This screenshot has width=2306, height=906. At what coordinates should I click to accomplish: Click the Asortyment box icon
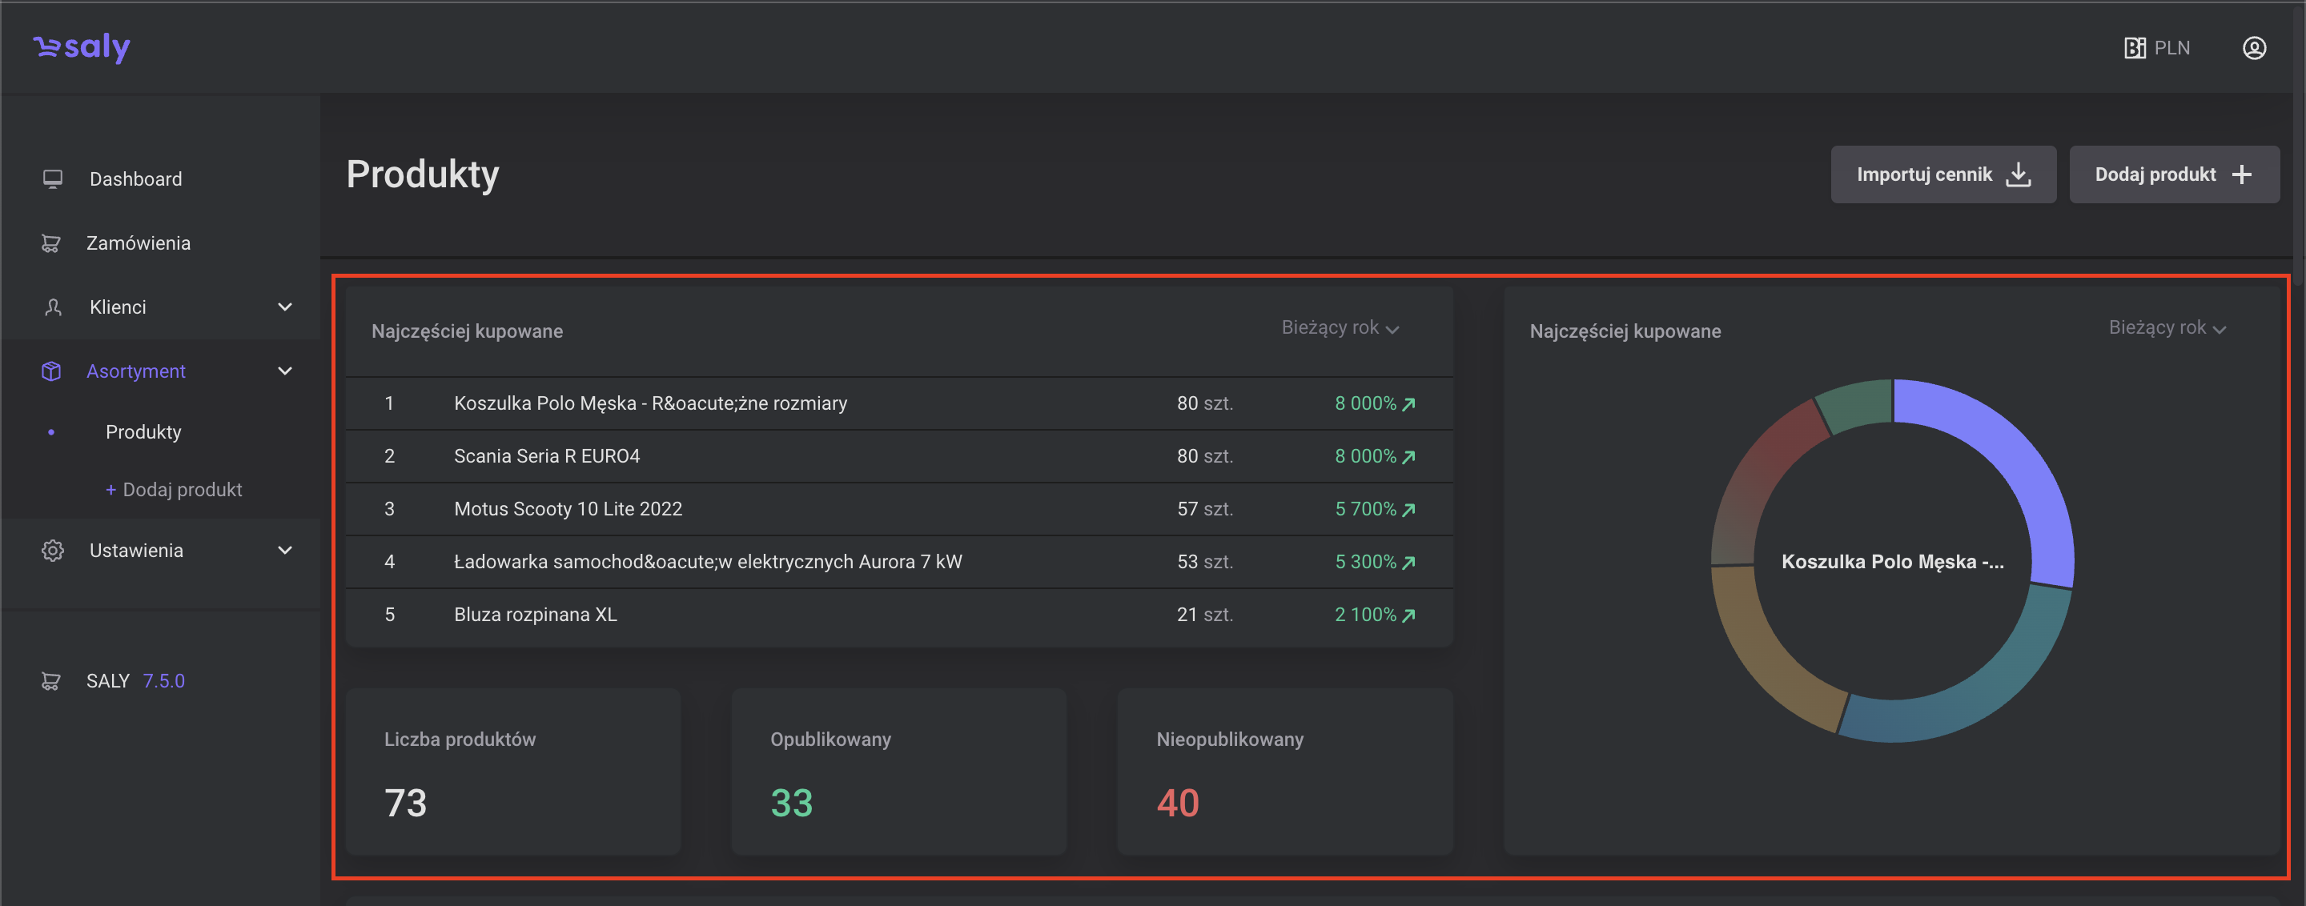[52, 371]
